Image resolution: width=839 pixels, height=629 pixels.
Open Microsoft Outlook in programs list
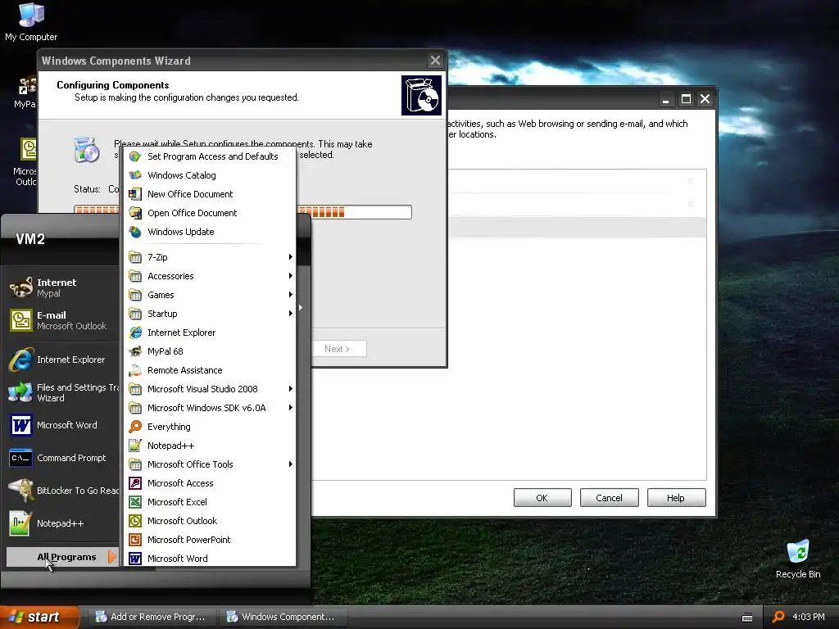coord(210,520)
